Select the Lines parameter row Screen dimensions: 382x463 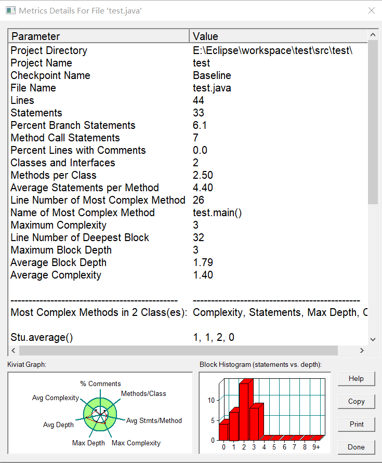[188, 100]
